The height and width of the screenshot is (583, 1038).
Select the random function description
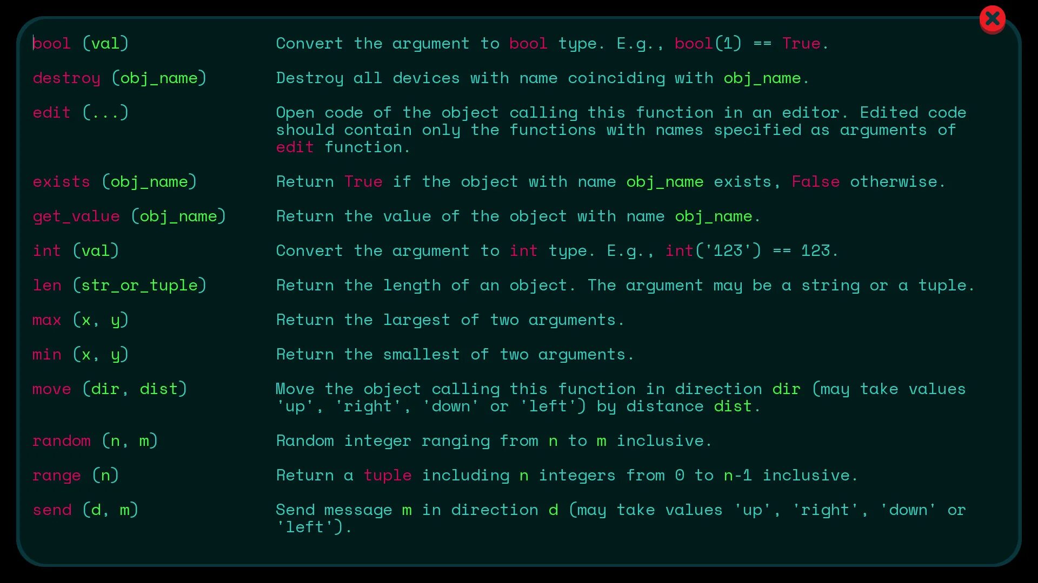[494, 440]
